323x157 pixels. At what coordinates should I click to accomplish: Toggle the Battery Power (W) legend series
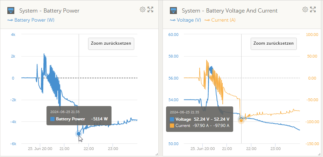tap(31, 20)
